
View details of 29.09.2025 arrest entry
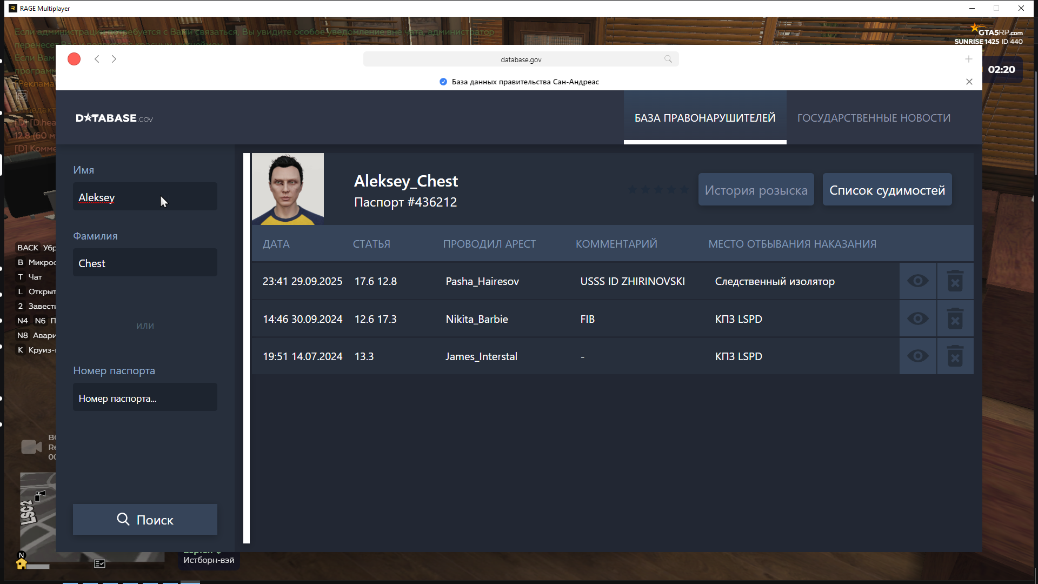tap(917, 281)
